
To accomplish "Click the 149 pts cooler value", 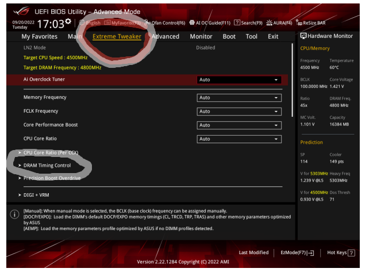I will [x=337, y=162].
